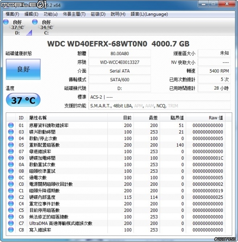Click the status orb for attribute 03
Viewport: 238px width, 242px height.
tap(11, 132)
